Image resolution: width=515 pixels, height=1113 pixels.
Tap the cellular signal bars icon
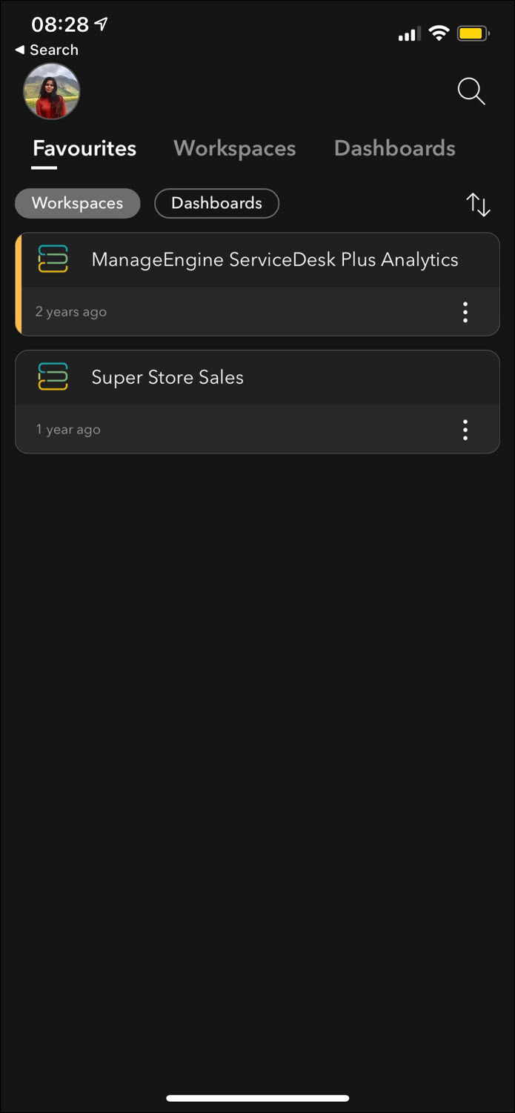point(409,34)
